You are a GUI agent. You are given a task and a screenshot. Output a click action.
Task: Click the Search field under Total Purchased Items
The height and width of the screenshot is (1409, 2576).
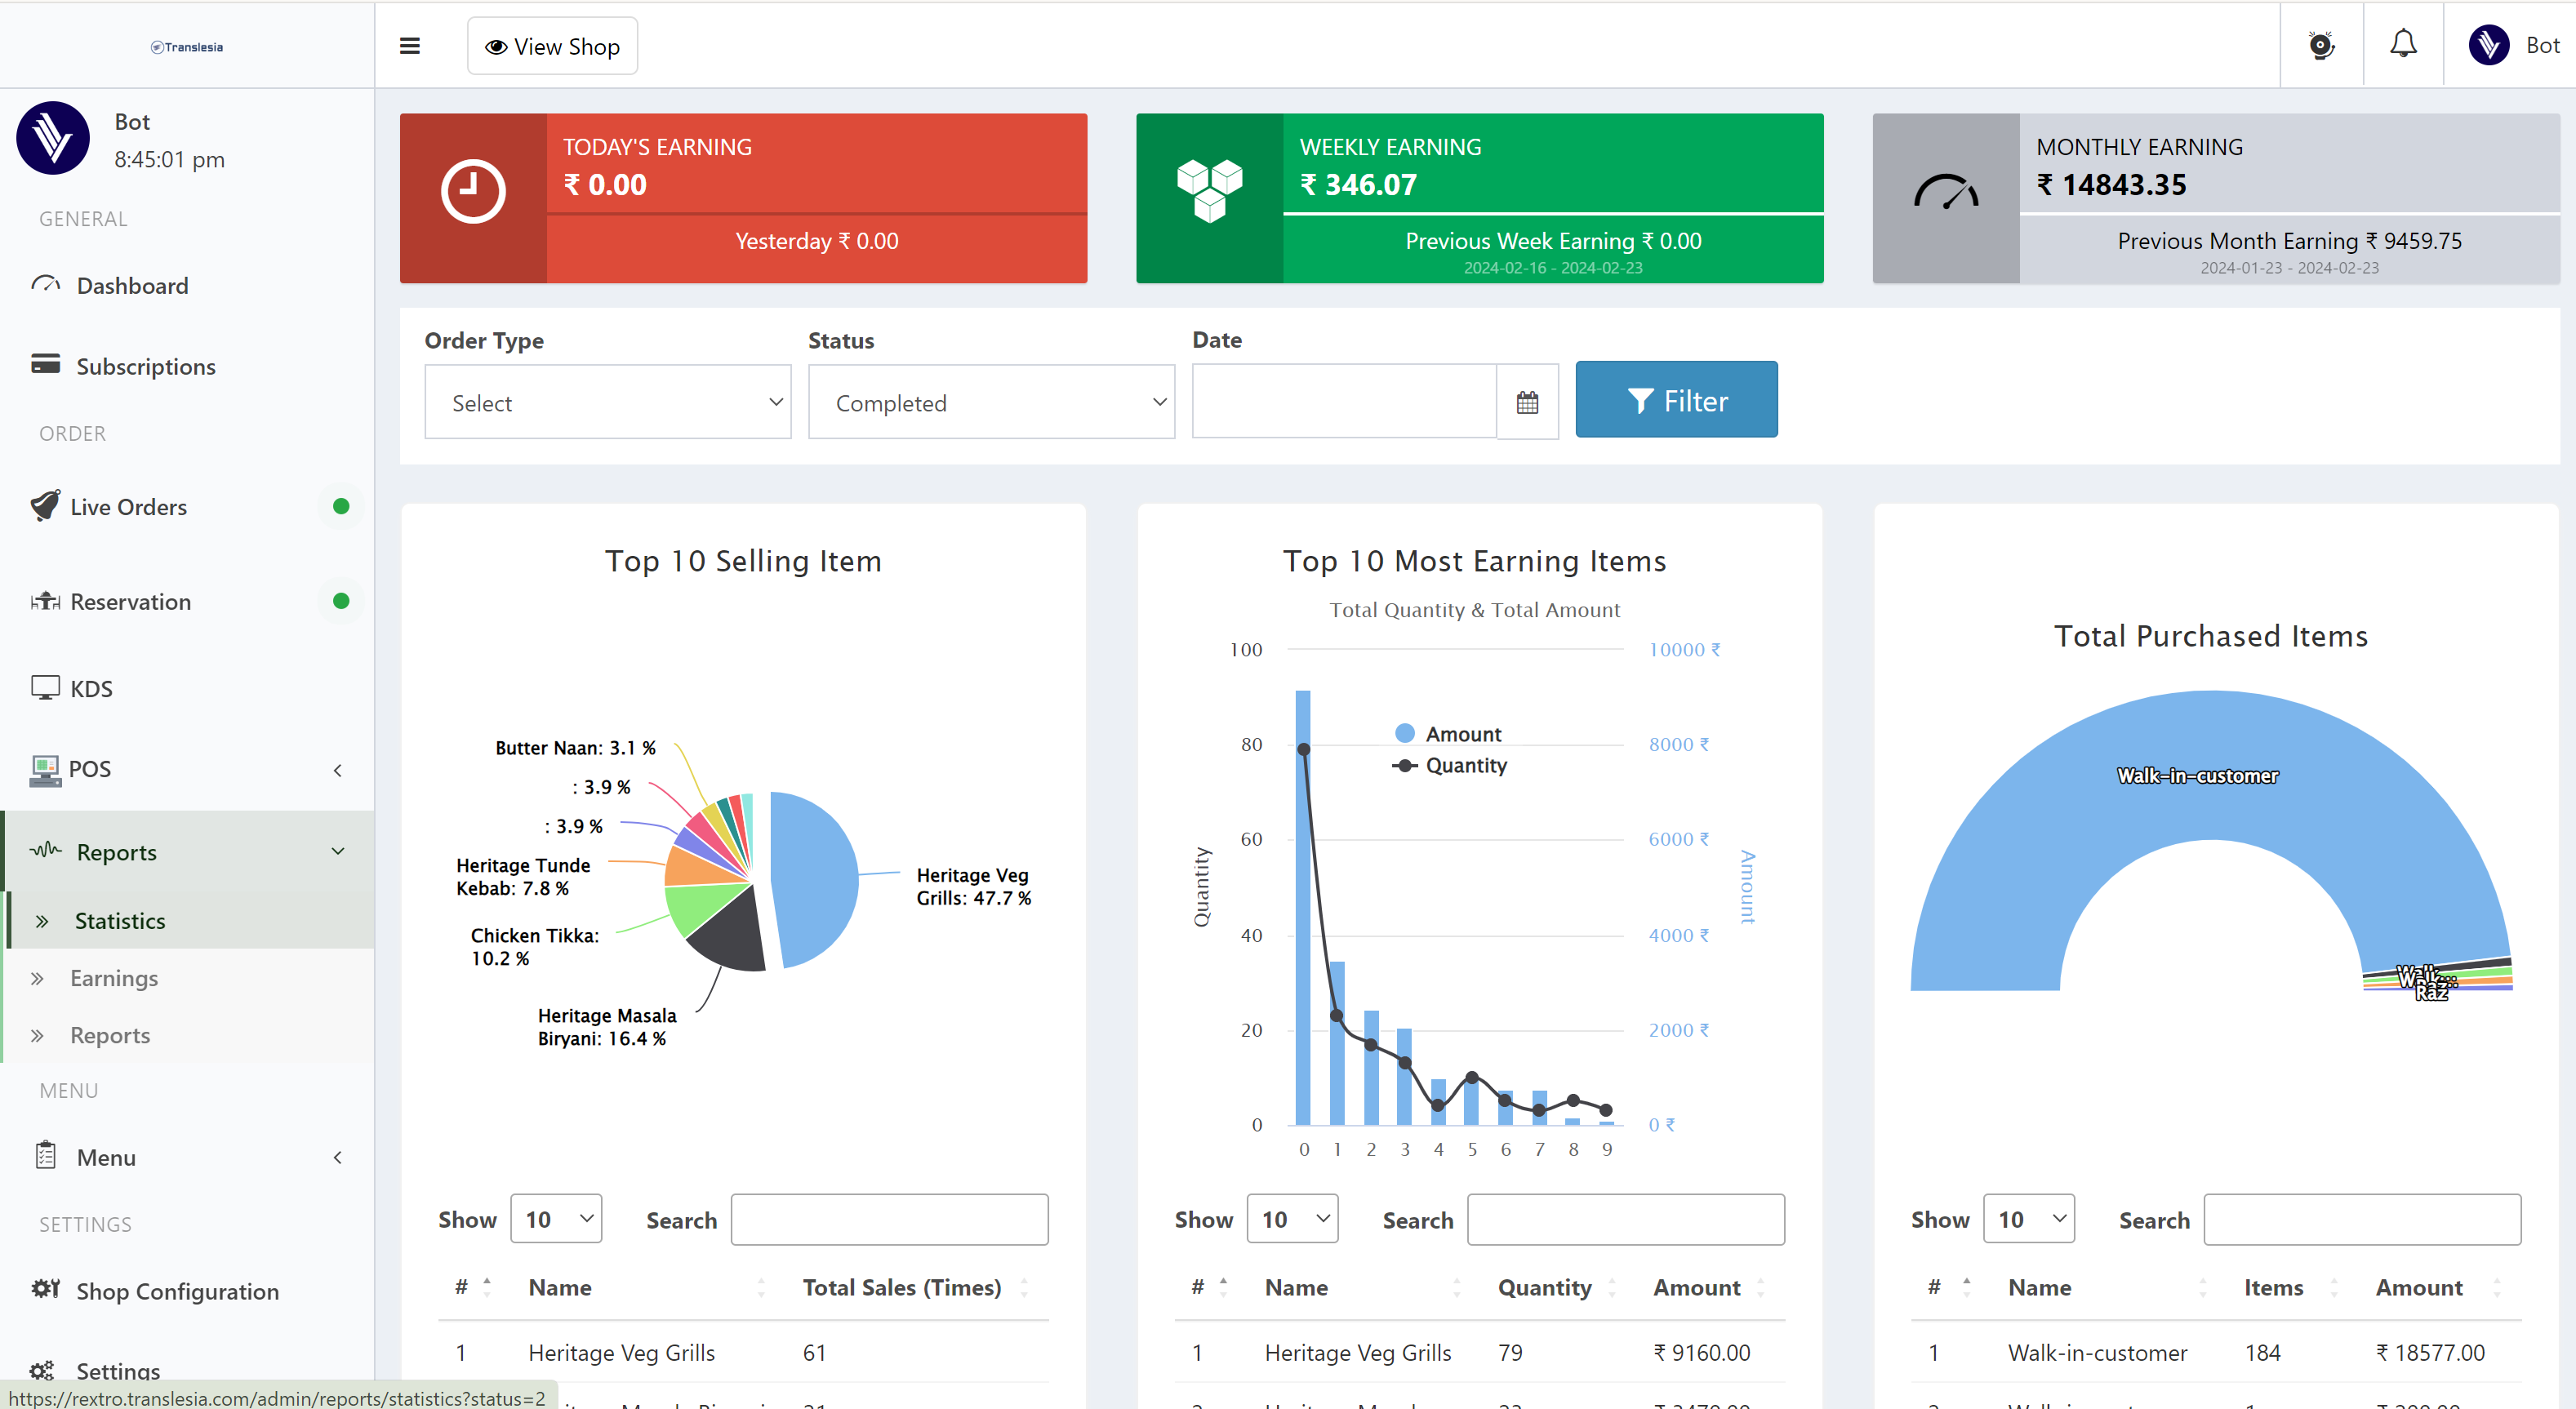pyautogui.click(x=2361, y=1219)
